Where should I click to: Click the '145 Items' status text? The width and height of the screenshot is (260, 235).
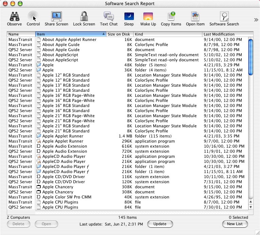[x=127, y=217]
